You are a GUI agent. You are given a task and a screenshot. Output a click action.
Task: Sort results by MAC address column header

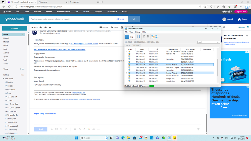[x=190, y=50]
